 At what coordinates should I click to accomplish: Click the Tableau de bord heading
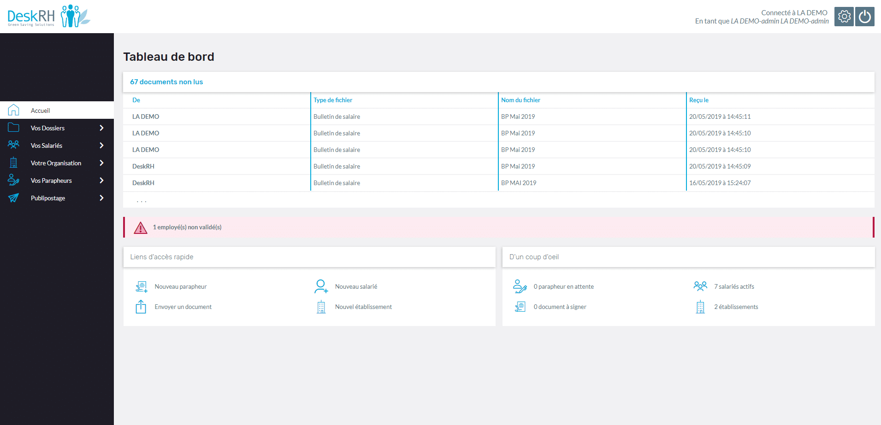169,57
